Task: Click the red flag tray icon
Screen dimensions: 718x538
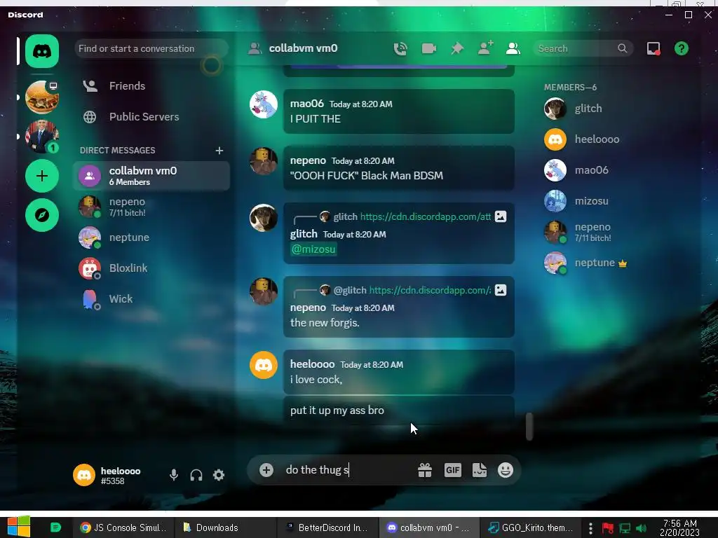Action: [x=608, y=528]
